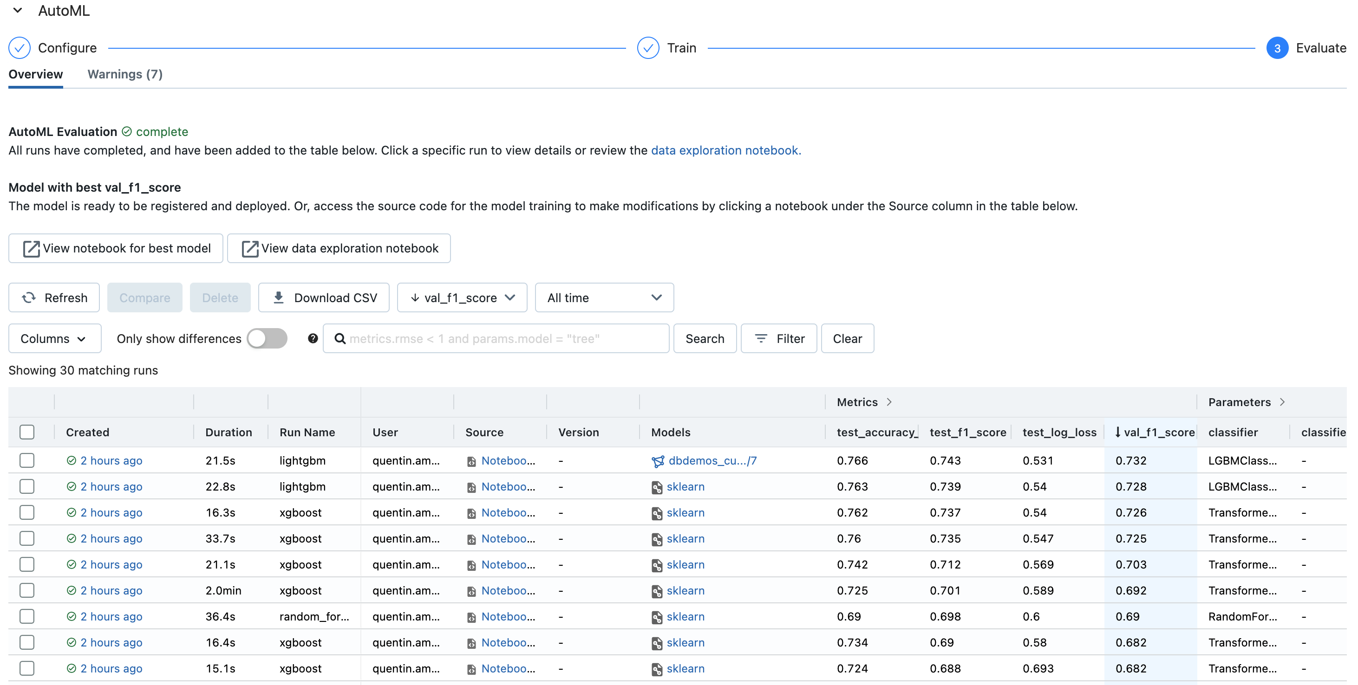Image resolution: width=1358 pixels, height=685 pixels.
Task: Click View data exploration notebook button
Action: click(339, 248)
